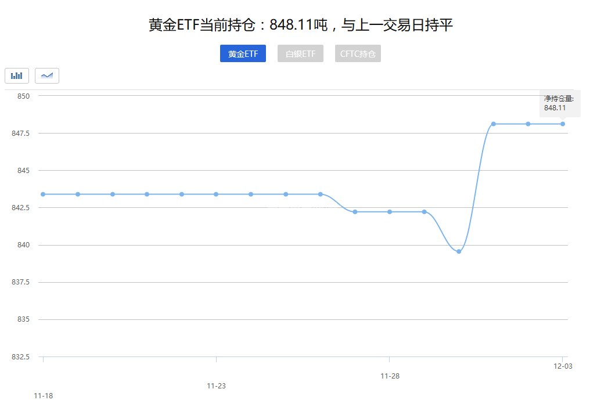The width and height of the screenshot is (590, 407).
Task: Click the lowest data point near 839.5
Action: [x=459, y=251]
